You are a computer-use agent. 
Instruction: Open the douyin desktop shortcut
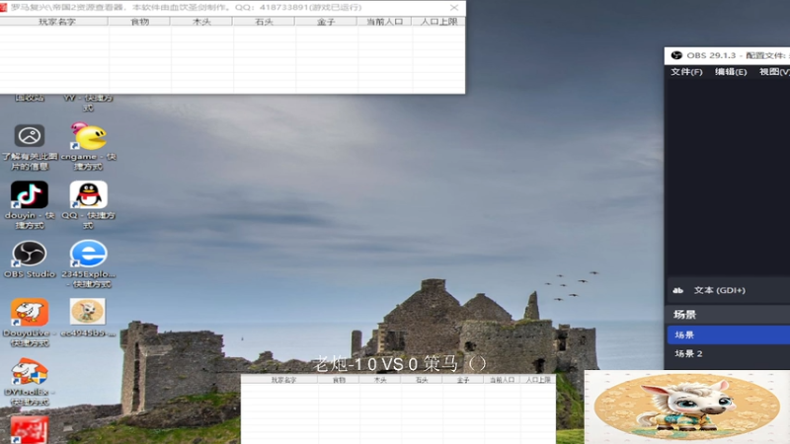pos(30,195)
